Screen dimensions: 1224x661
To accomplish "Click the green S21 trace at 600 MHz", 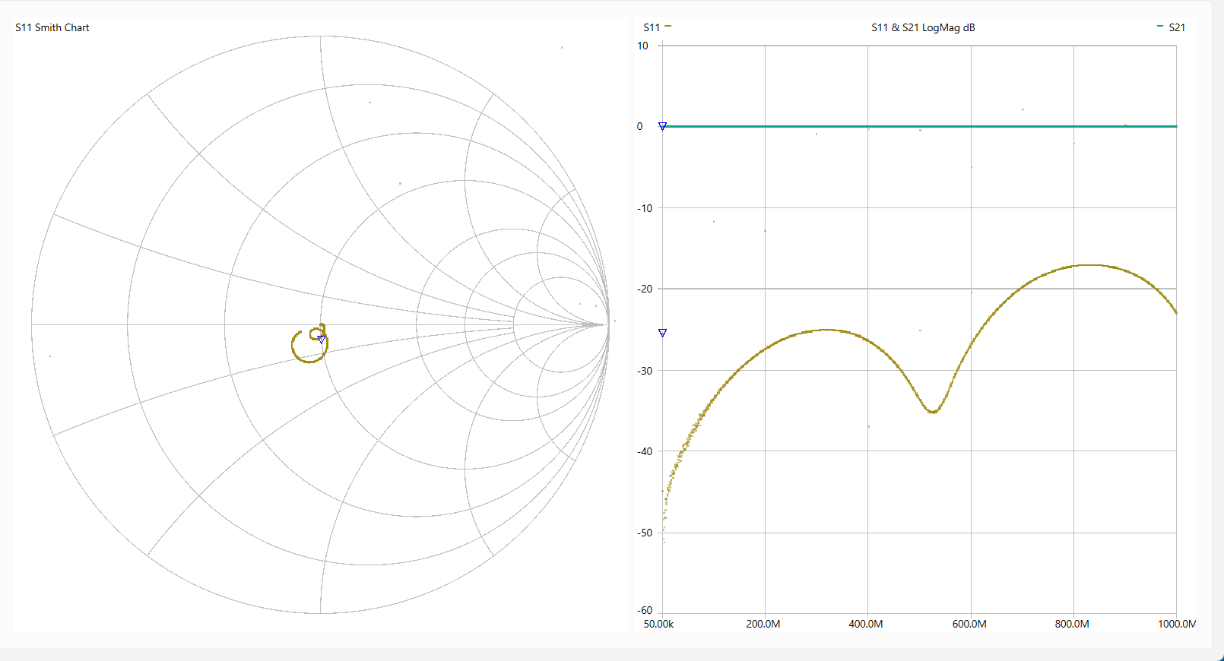I will click(x=971, y=126).
